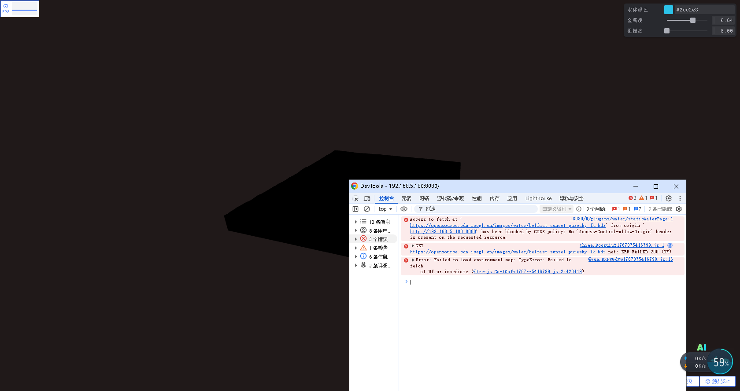Open the three.BqgguiwY js source link
This screenshot has height=391, width=740.
(x=622, y=245)
